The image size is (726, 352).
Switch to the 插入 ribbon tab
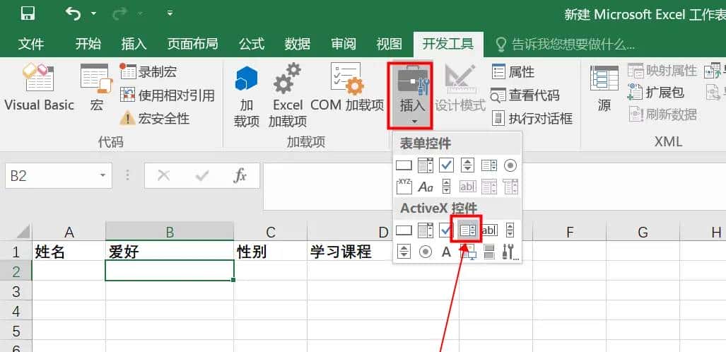[x=134, y=45]
